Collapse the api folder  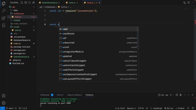(x=22, y=7)
